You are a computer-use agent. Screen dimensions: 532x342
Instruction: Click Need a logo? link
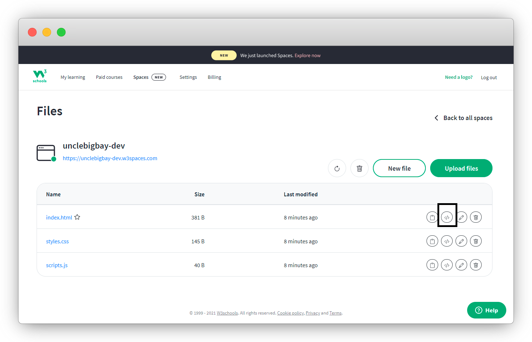(x=459, y=77)
